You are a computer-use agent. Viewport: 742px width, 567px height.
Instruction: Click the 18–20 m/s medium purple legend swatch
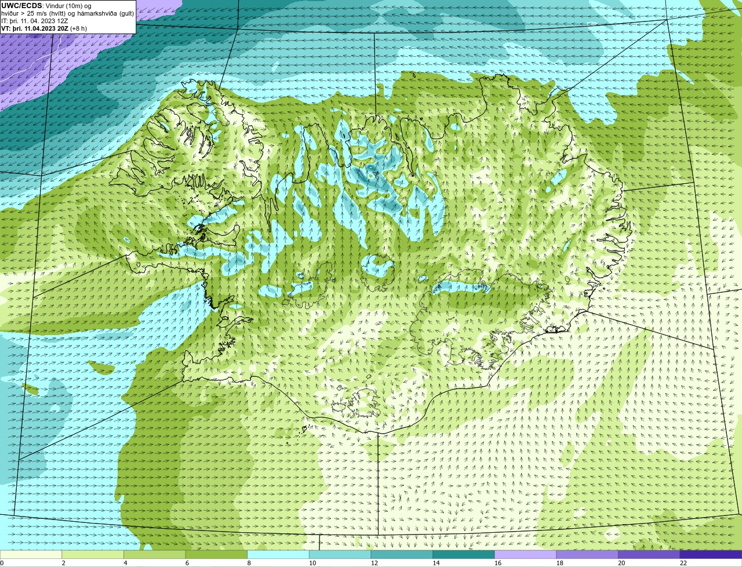point(587,554)
